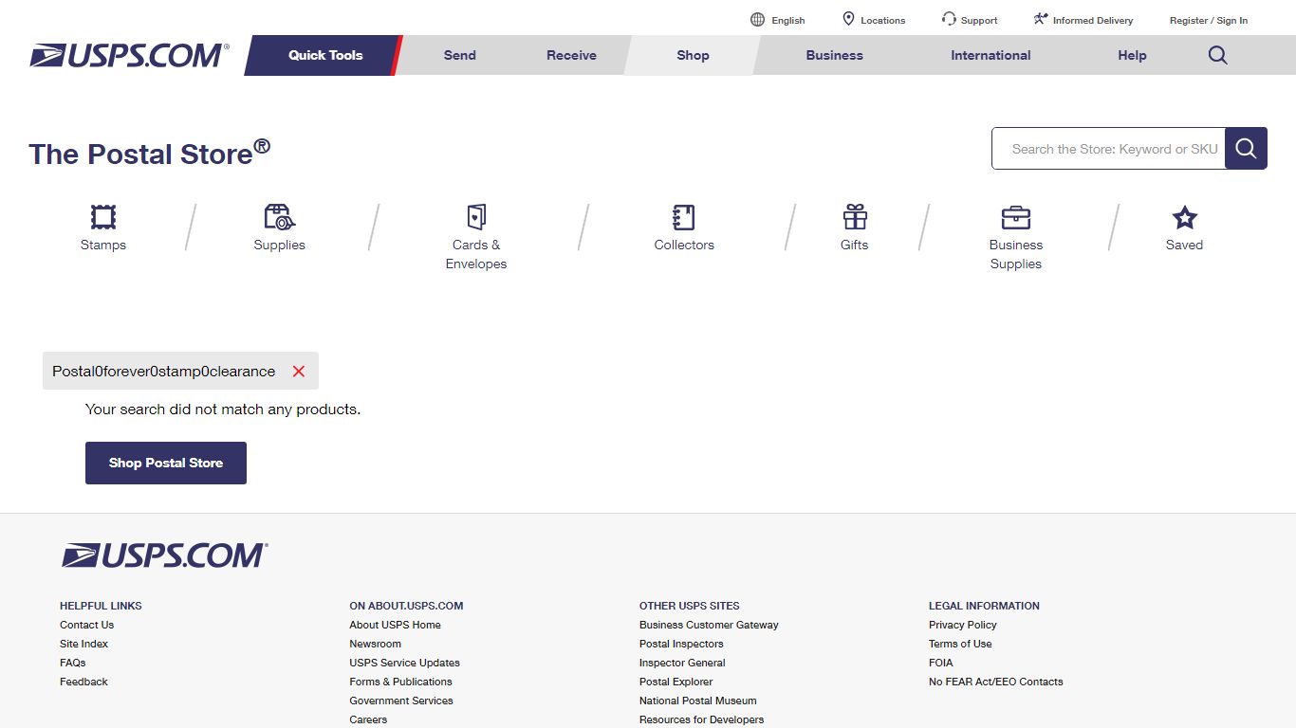Open the Quick Tools menu
Viewport: 1296px width, 728px height.
[325, 55]
